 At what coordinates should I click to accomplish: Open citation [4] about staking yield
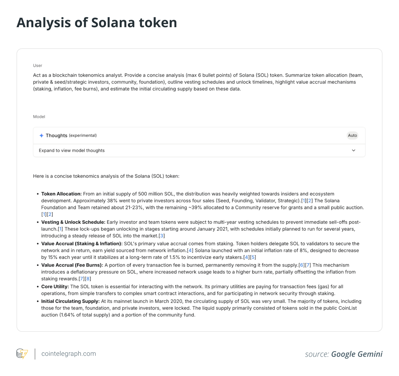(x=190, y=250)
